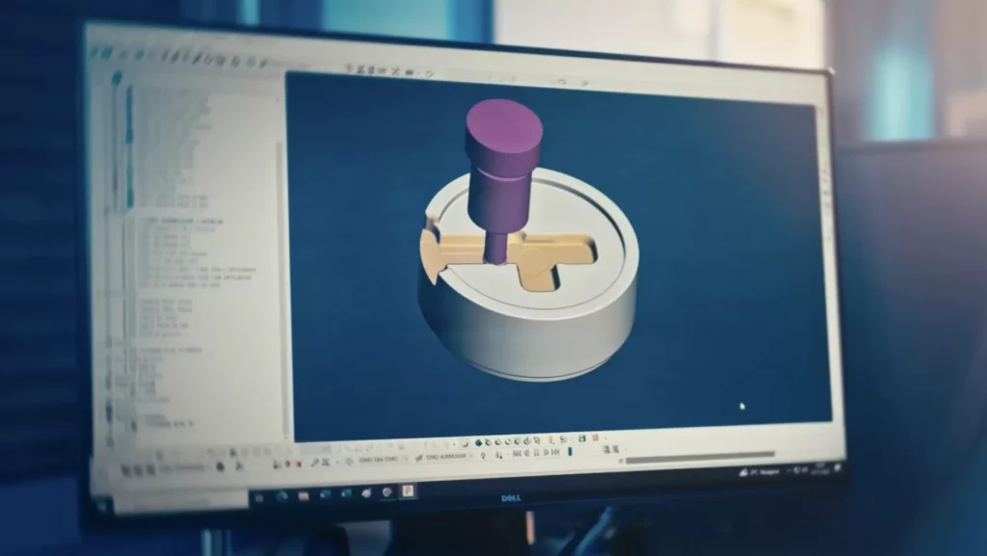Click the gray round stock model in the viewport
The height and width of the screenshot is (556, 987).
(540, 328)
